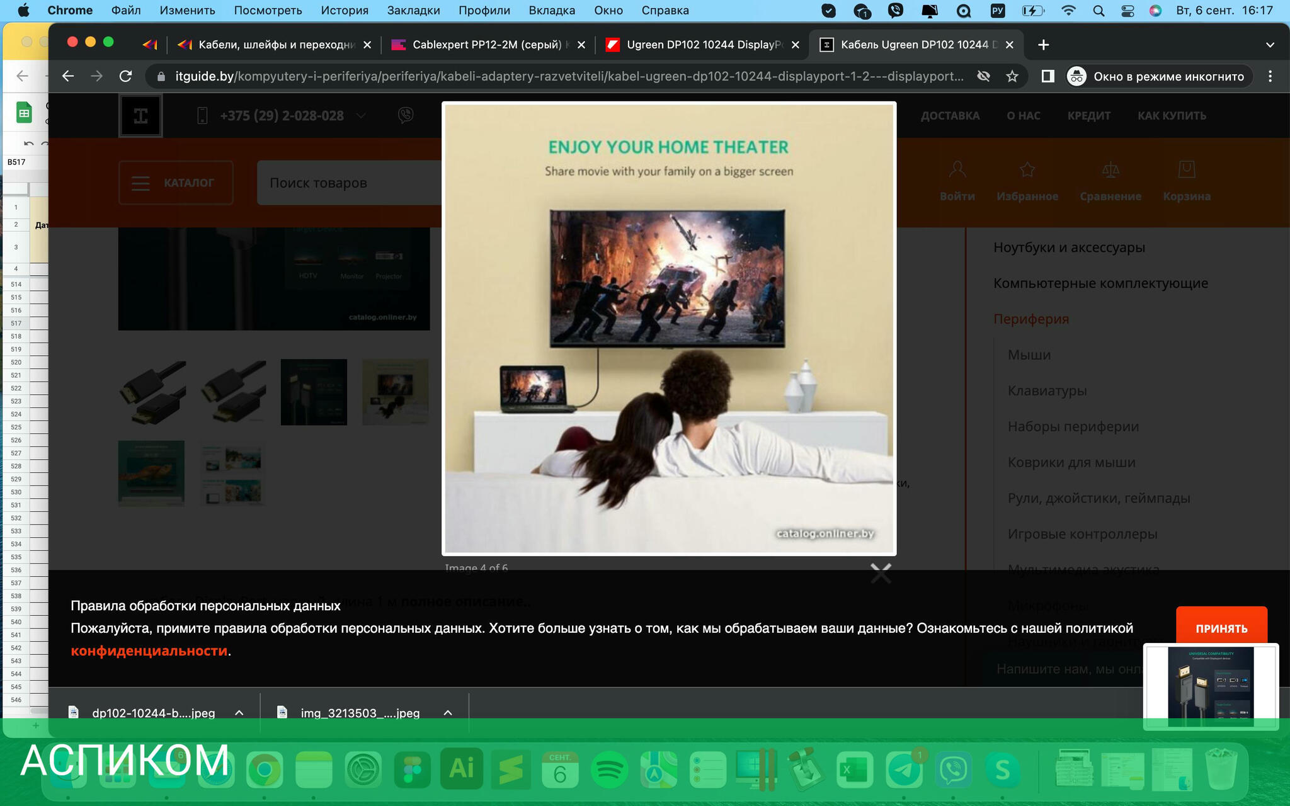1290x806 pixels.
Task: Open the Закладки menu in menu bar
Action: (x=413, y=11)
